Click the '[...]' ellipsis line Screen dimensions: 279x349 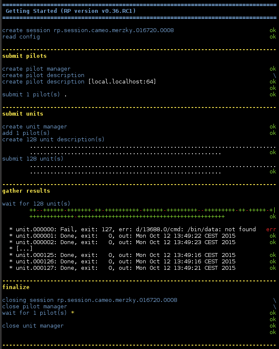coord(21,249)
